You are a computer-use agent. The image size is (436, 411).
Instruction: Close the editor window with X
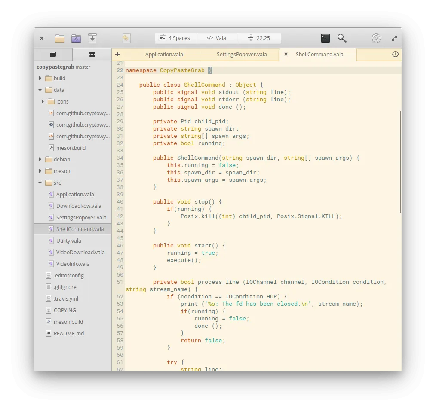pos(42,38)
